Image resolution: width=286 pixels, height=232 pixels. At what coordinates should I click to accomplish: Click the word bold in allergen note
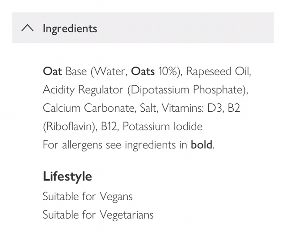202,145
